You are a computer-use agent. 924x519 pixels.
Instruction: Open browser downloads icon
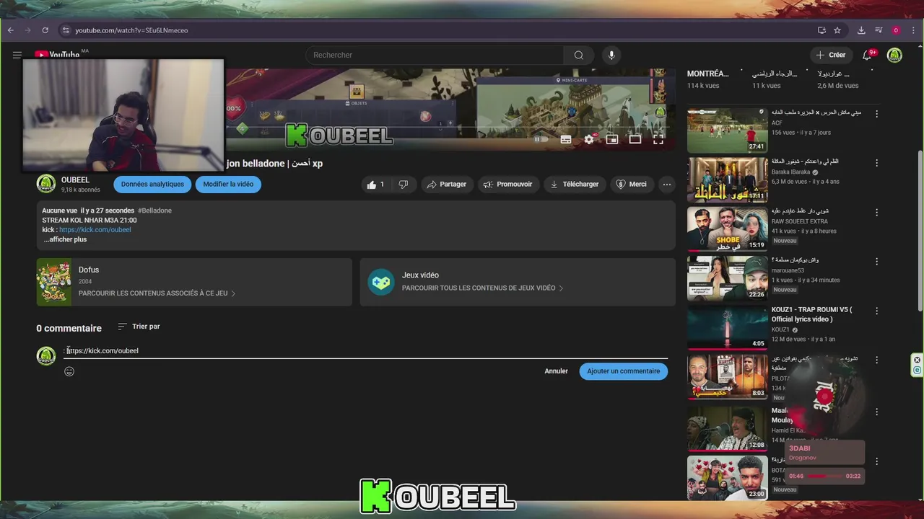[x=861, y=30]
